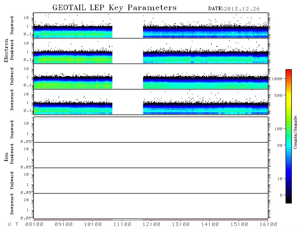297x229 pixels.
Task: Click the 15:00 time axis label
Action: pyautogui.click(x=239, y=224)
